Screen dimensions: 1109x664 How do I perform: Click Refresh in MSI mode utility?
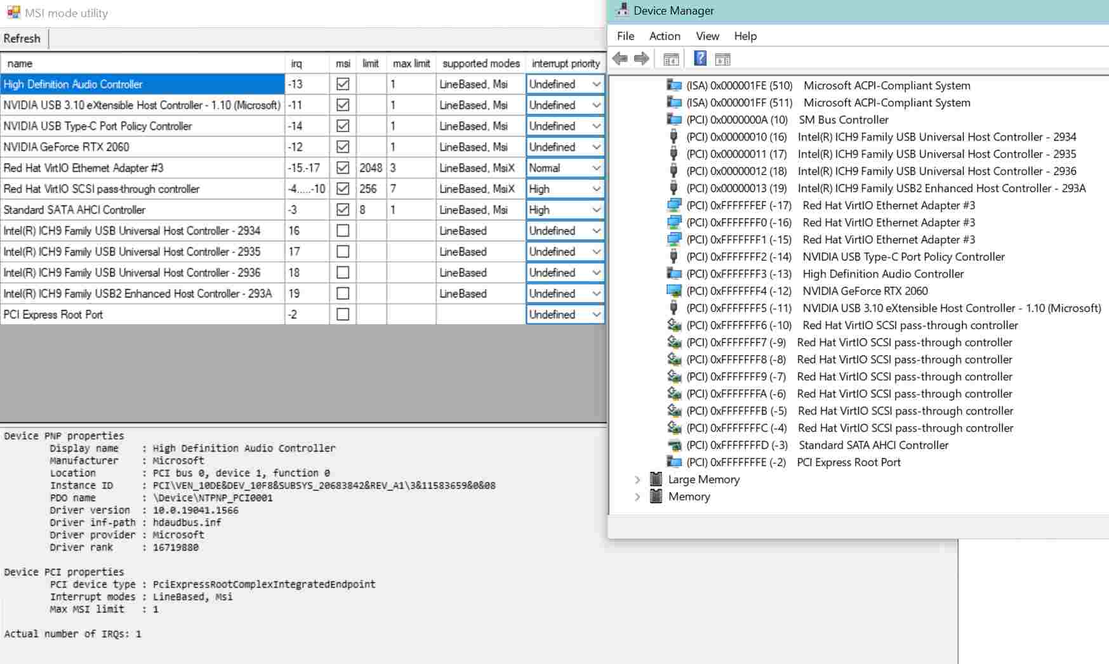pyautogui.click(x=22, y=39)
